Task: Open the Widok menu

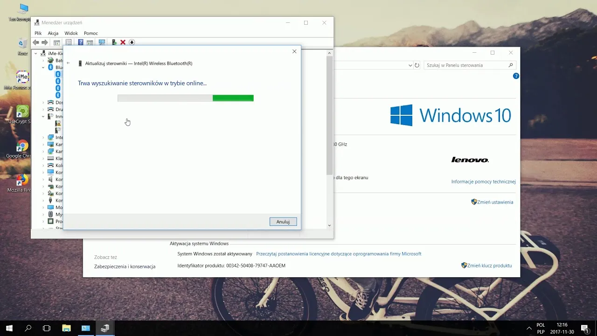Action: click(71, 33)
